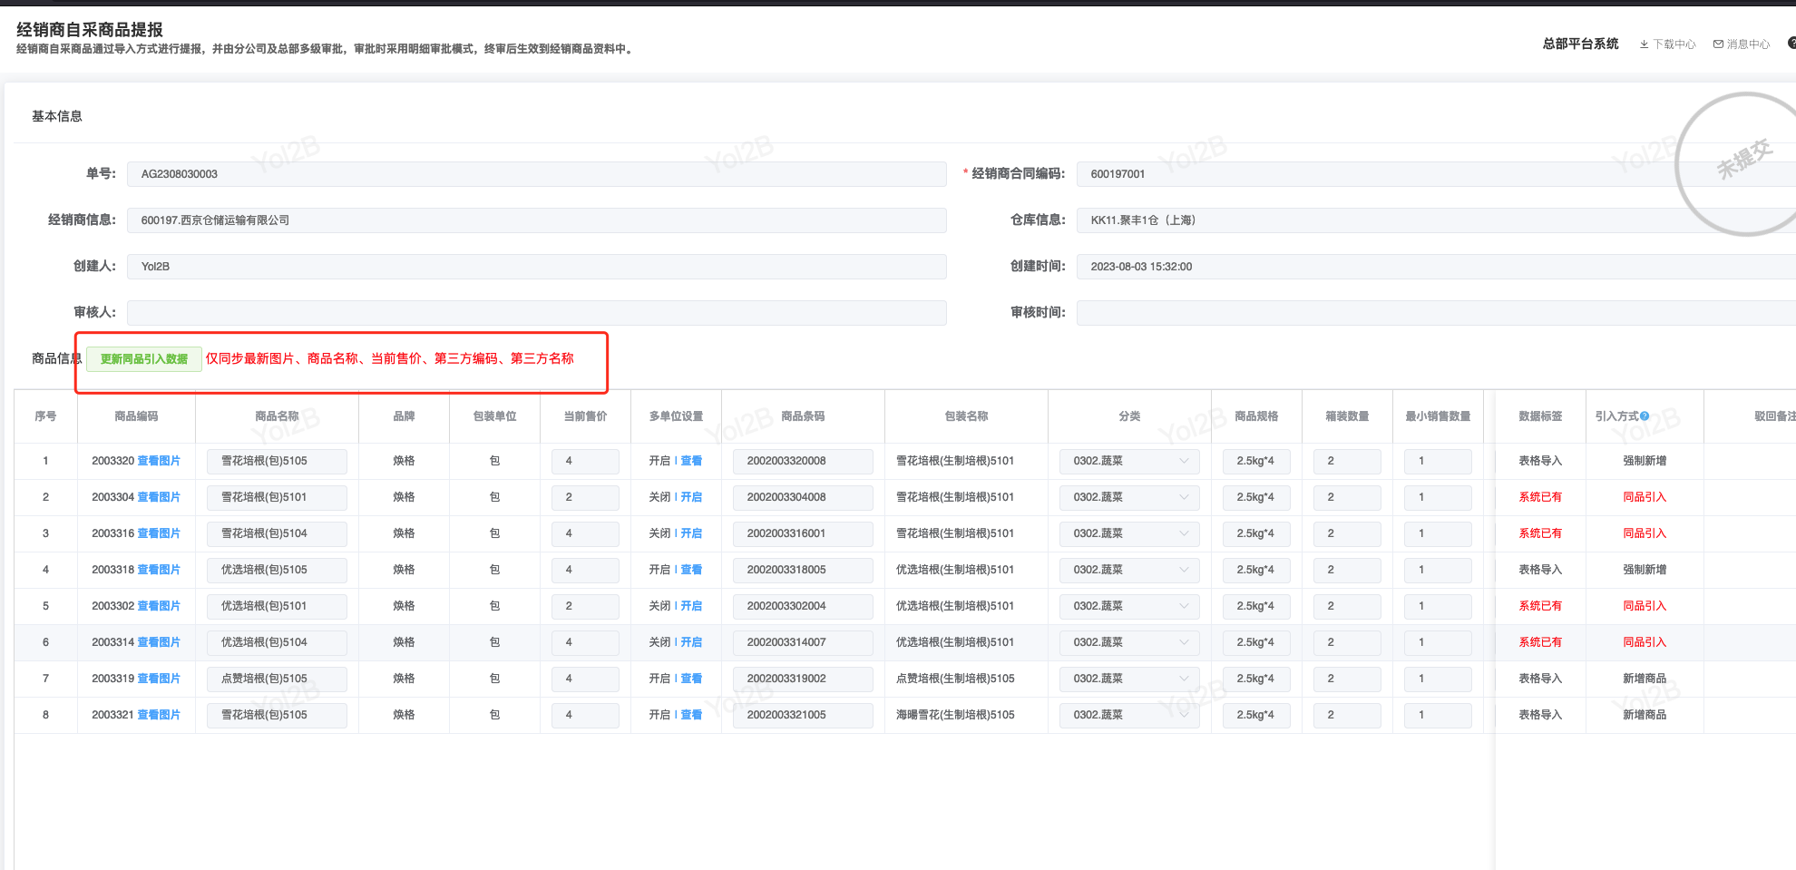View picture for product 2003320
The width and height of the screenshot is (1796, 870).
(x=159, y=461)
